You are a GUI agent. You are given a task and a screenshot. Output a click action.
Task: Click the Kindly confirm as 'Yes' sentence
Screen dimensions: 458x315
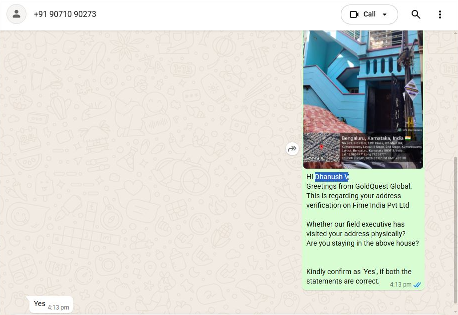point(359,276)
